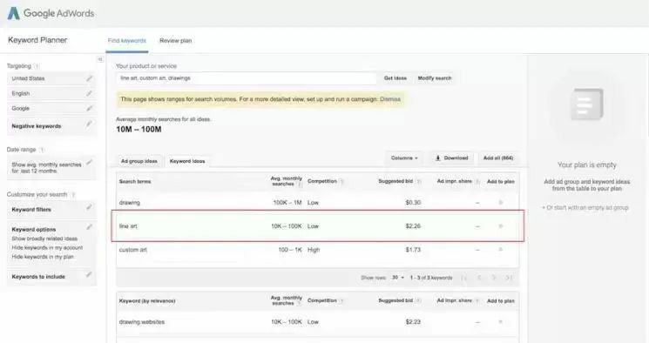
Task: Go to previous page of search terms
Action: point(479,278)
